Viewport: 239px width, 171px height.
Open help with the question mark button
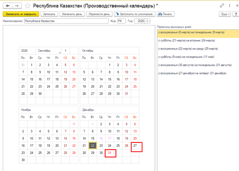coord(236,14)
